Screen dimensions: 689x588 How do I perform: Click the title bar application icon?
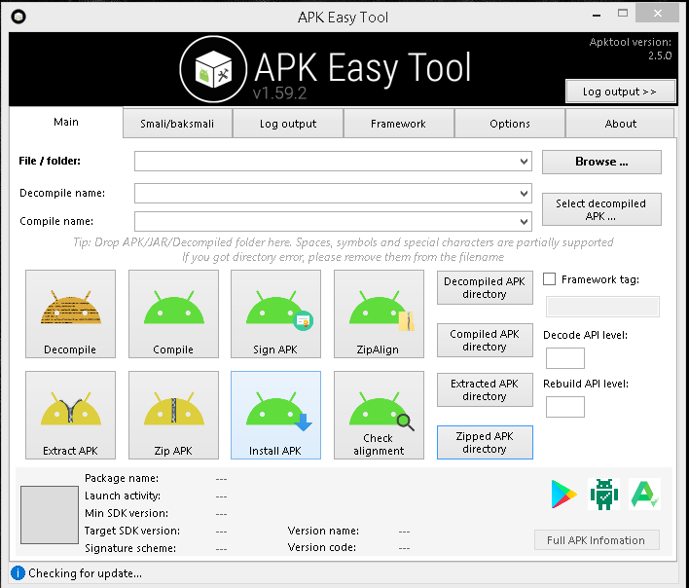18,17
